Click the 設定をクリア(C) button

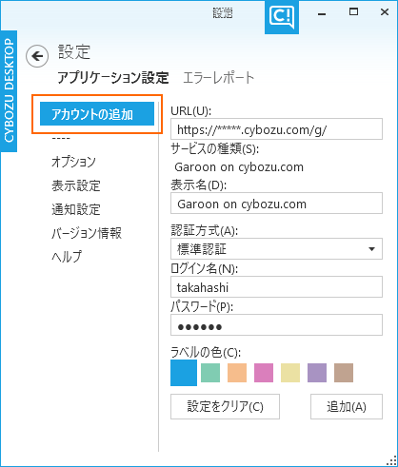tap(225, 407)
